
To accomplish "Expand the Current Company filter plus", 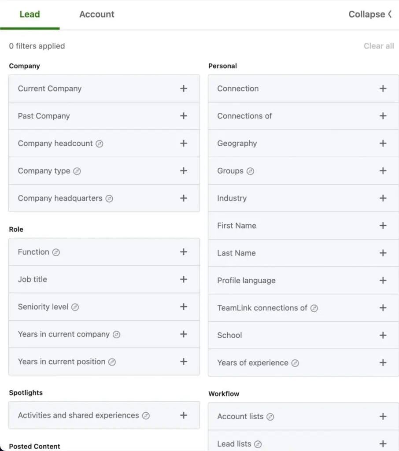I will click(184, 89).
